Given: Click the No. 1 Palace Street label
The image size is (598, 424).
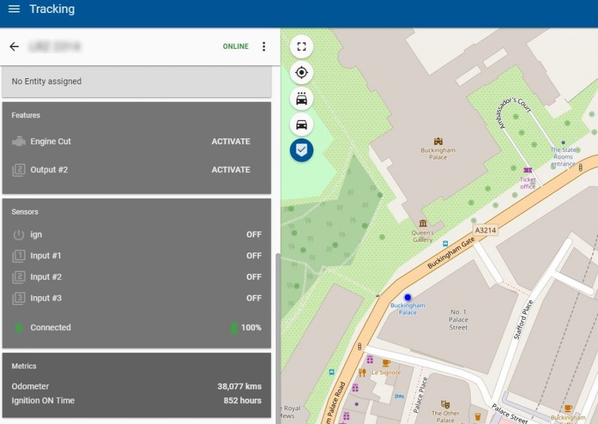Looking at the screenshot, I should (x=458, y=320).
